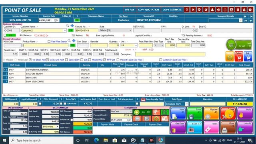Image resolution: width=256 pixels, height=144 pixels.
Task: Click the Save F2 button
Action: click(194, 114)
